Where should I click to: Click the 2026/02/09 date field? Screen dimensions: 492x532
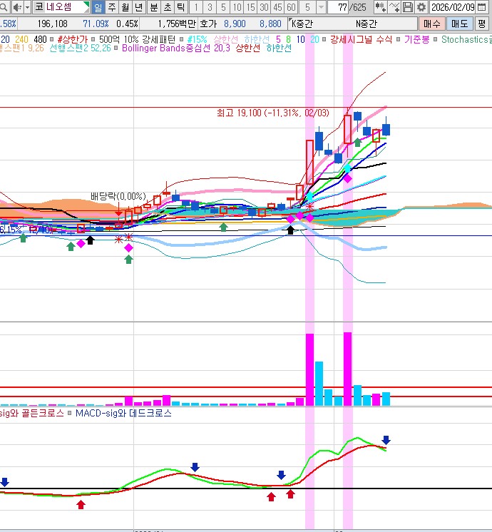(453, 7)
